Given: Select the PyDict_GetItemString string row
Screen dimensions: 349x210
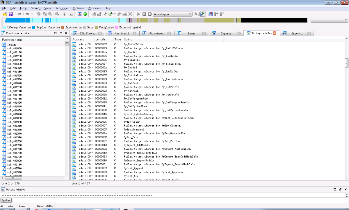Looking at the screenshot, I should click(208, 114).
